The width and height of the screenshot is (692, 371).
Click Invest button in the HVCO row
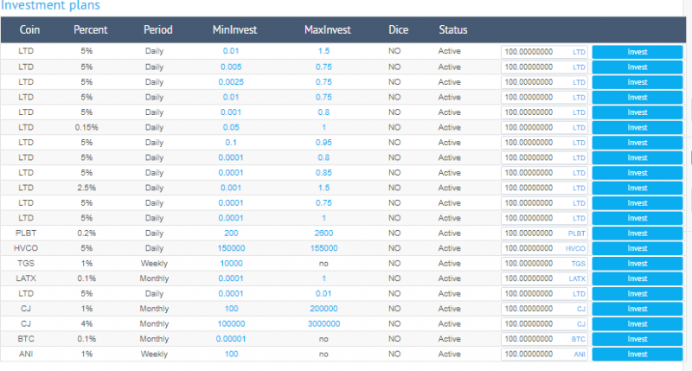tap(638, 248)
